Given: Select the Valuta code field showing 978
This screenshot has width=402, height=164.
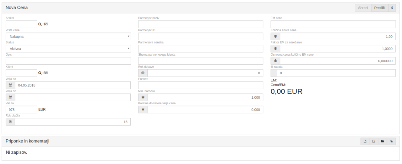Looking at the screenshot, I should tap(21, 110).
